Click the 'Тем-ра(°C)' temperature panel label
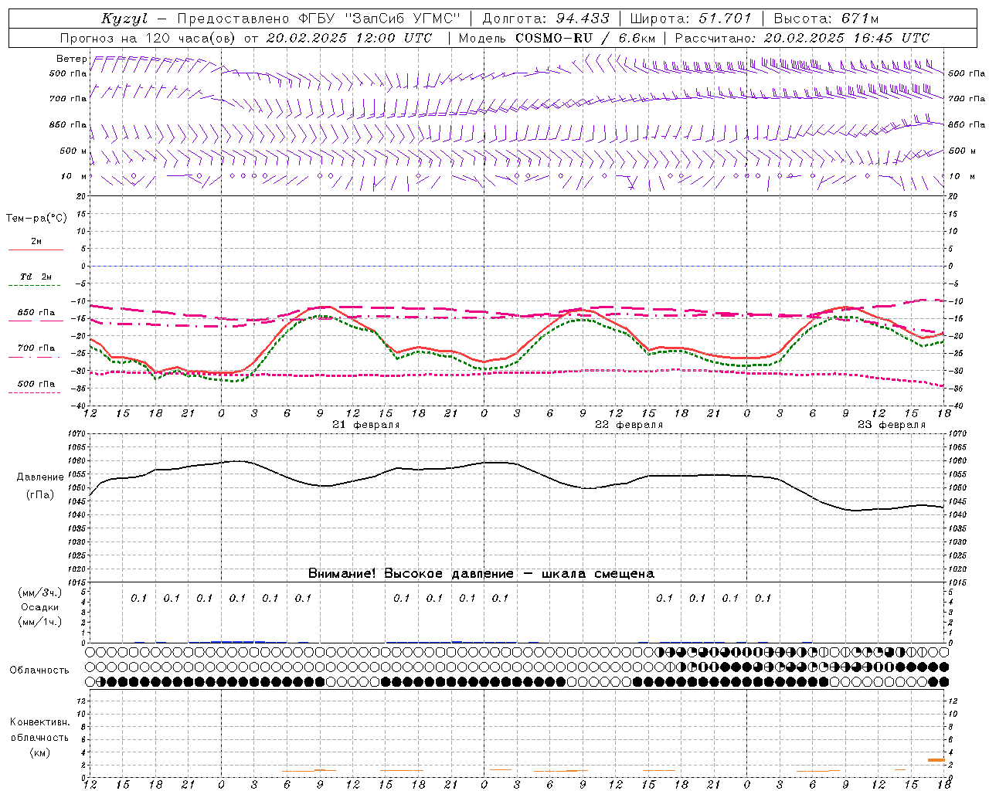 point(36,219)
